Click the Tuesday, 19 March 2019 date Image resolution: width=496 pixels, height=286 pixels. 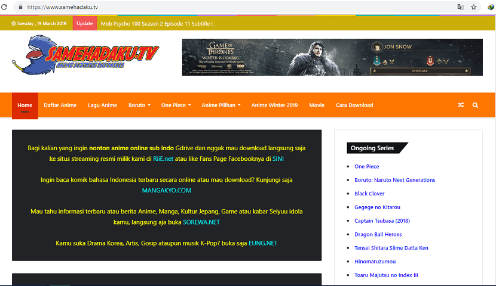tap(39, 23)
